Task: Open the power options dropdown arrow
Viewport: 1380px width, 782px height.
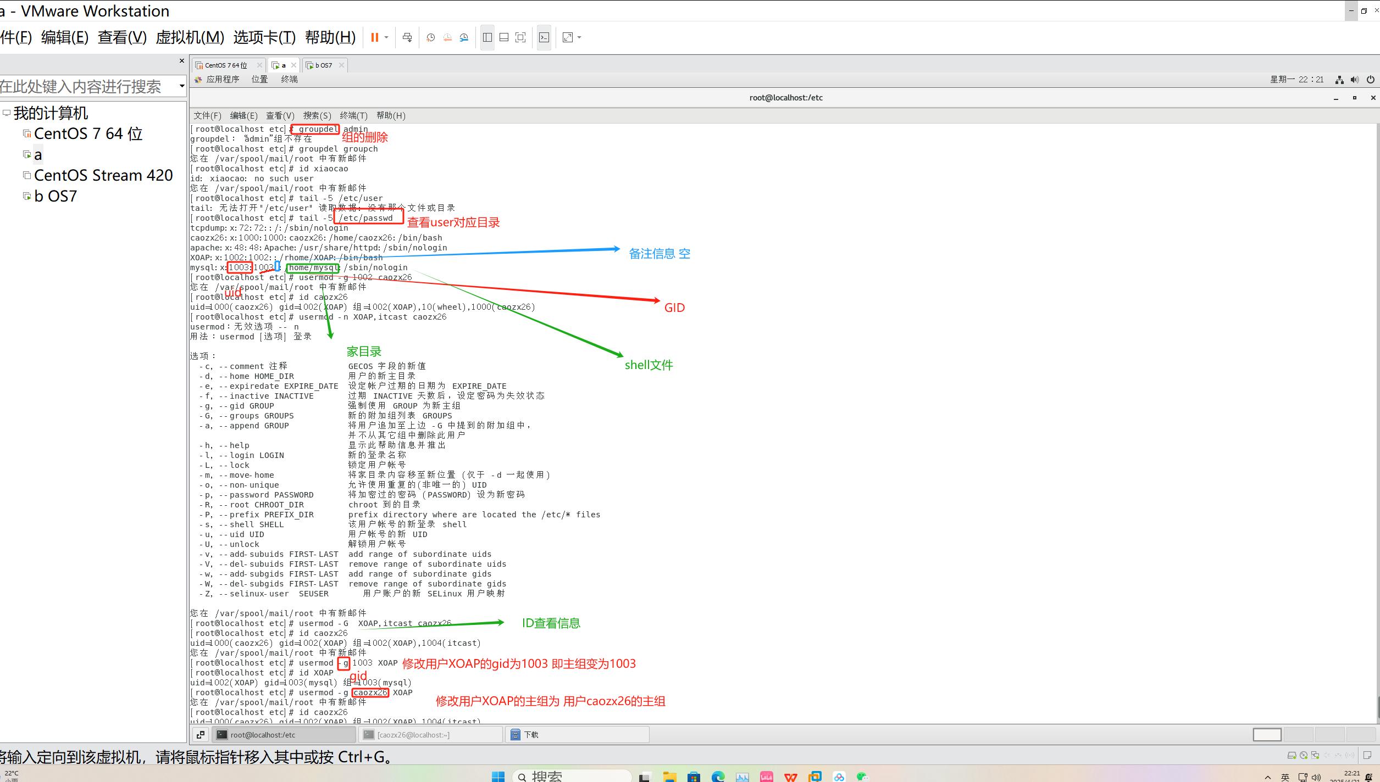Action: point(387,37)
